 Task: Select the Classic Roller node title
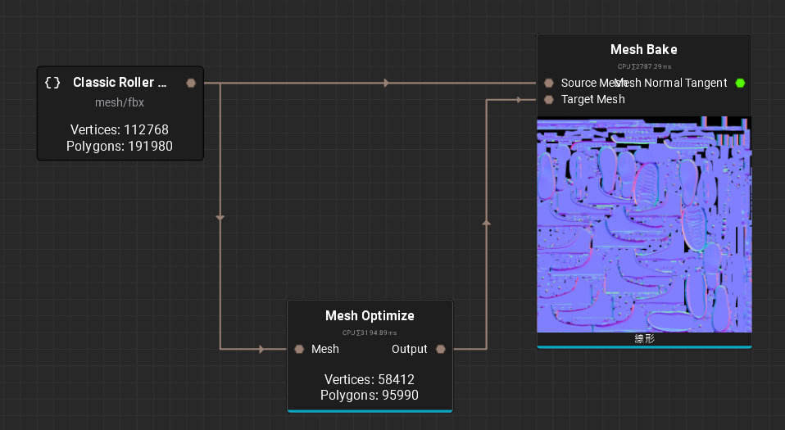click(x=120, y=83)
